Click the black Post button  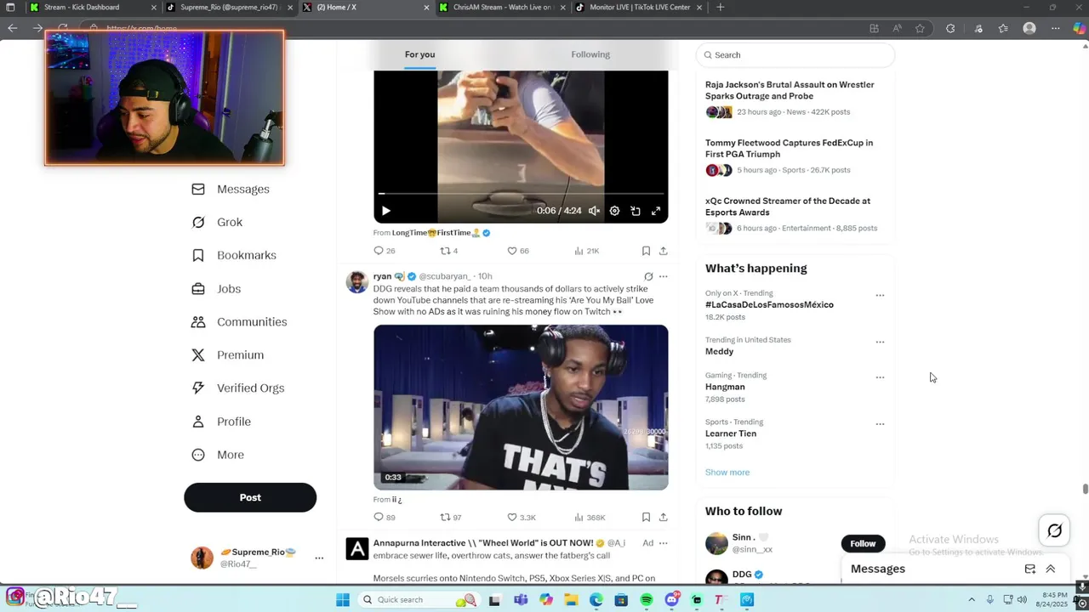(250, 497)
